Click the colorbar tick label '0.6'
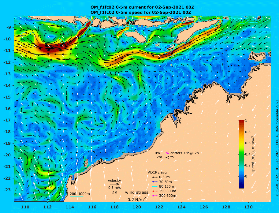Screen dimensions: 279x213 [248, 143]
